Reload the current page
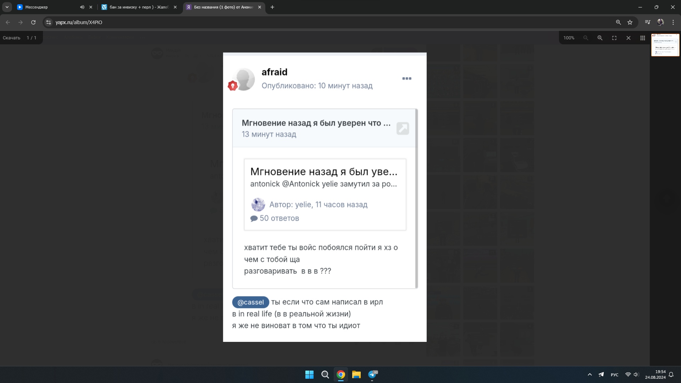Viewport: 681px width, 383px height. pyautogui.click(x=33, y=22)
